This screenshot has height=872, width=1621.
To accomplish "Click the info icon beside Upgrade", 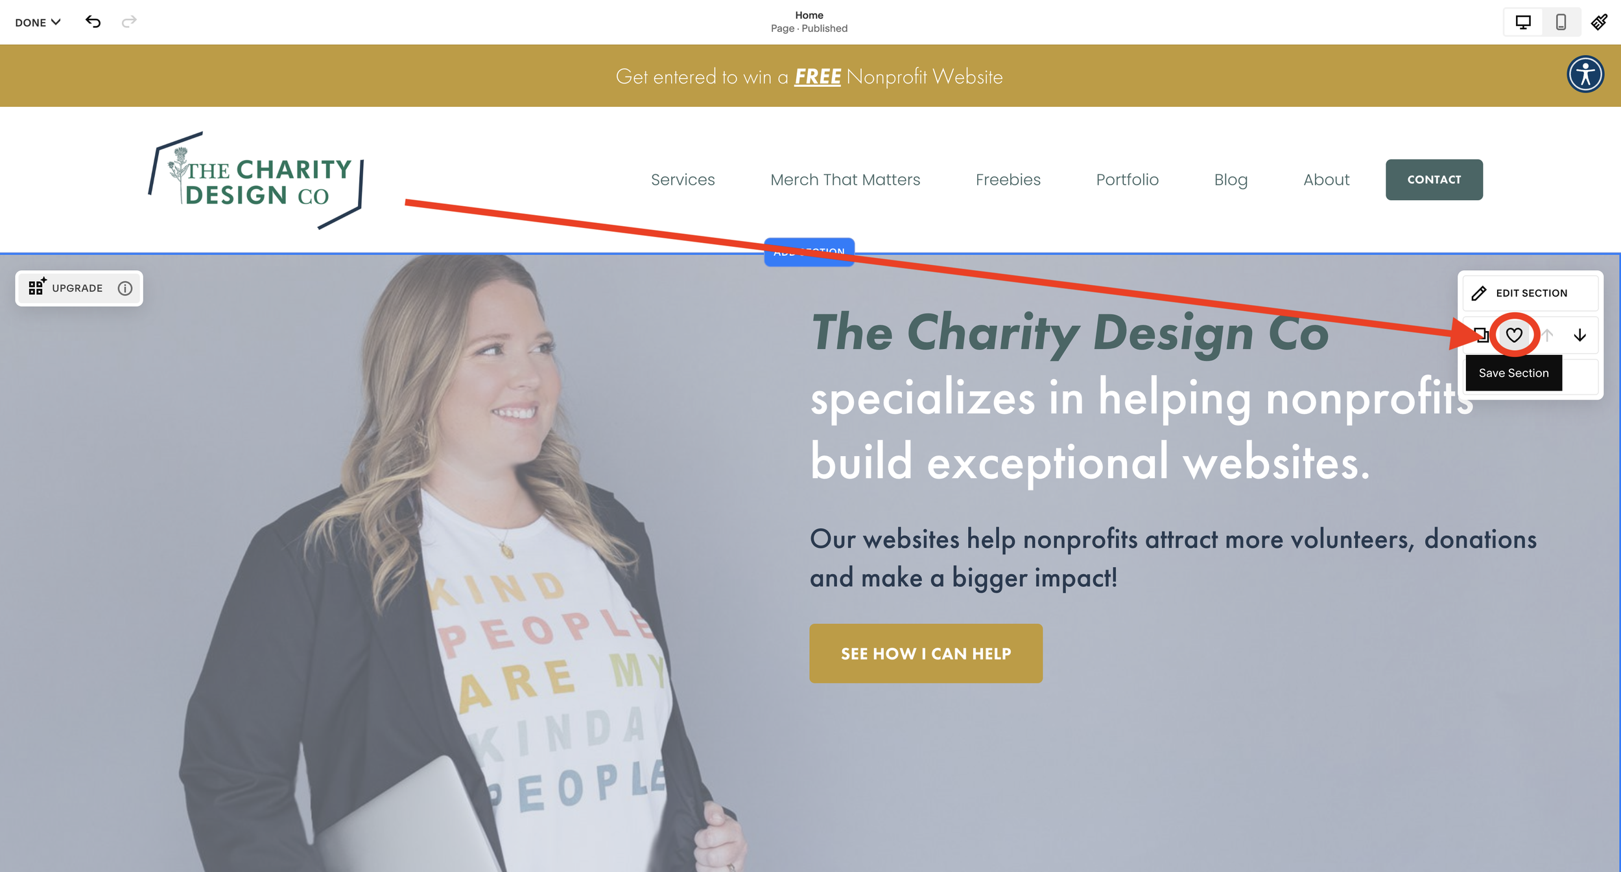I will 125,288.
